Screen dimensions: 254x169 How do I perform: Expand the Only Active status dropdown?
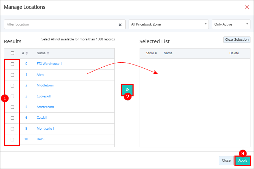(x=231, y=24)
